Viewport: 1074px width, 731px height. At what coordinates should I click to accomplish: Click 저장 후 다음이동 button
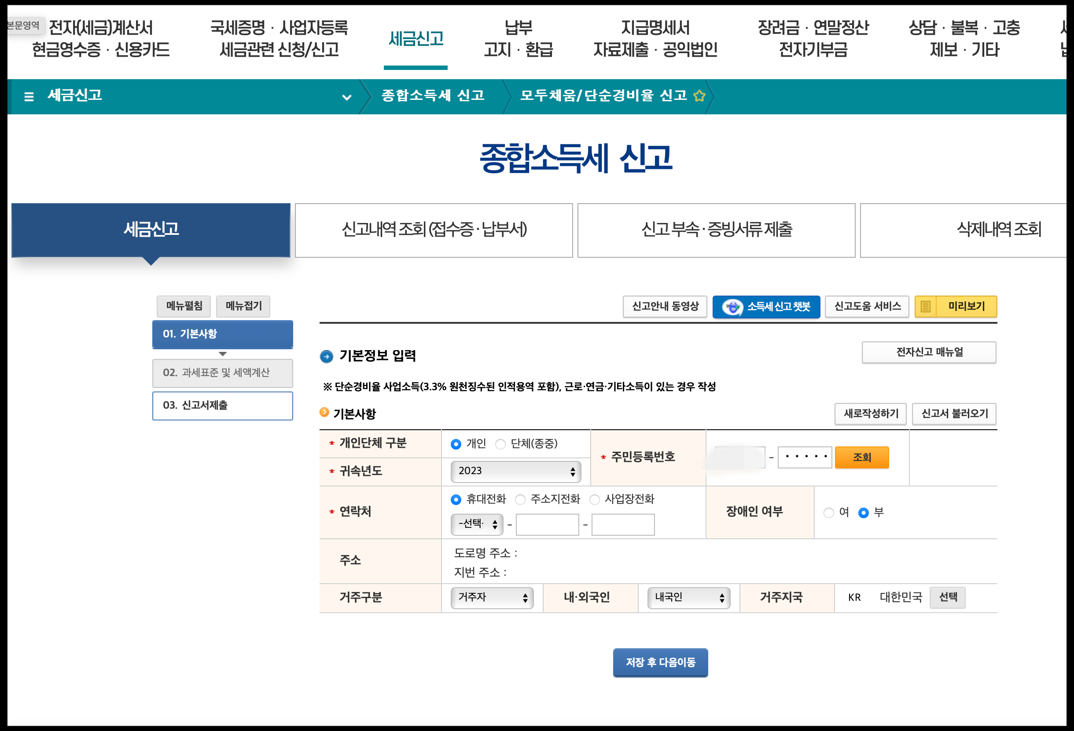click(x=660, y=662)
